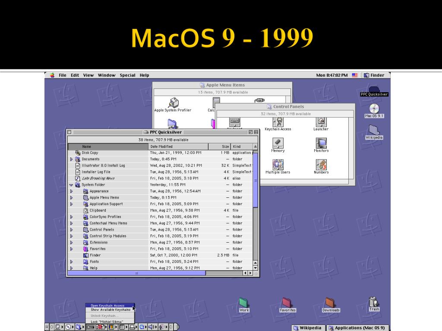Click the Applications (Mac OS 9) popup tab
The image size is (442, 331).
pos(357,328)
